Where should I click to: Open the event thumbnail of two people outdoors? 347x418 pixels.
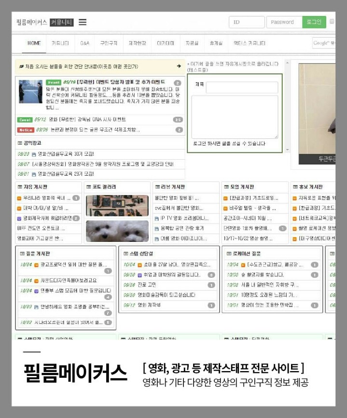pyautogui.click(x=30, y=92)
